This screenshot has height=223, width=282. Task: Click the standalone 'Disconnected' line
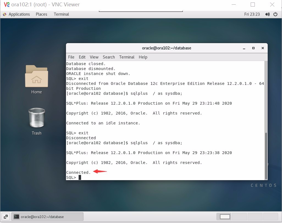tap(81, 138)
